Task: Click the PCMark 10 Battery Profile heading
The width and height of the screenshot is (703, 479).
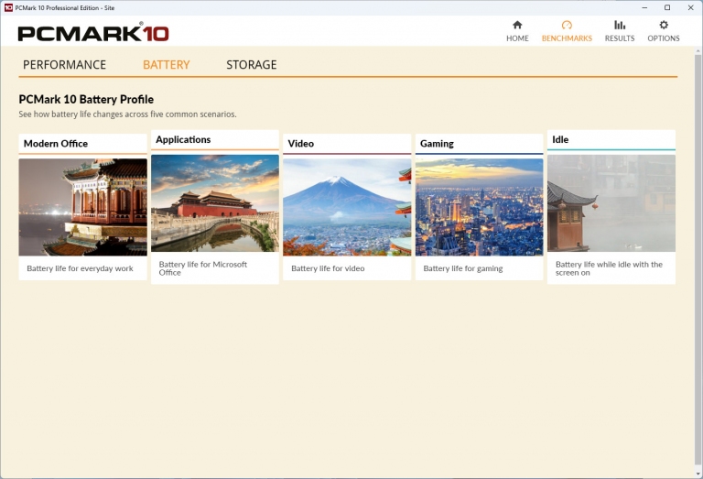Action: pyautogui.click(x=86, y=99)
